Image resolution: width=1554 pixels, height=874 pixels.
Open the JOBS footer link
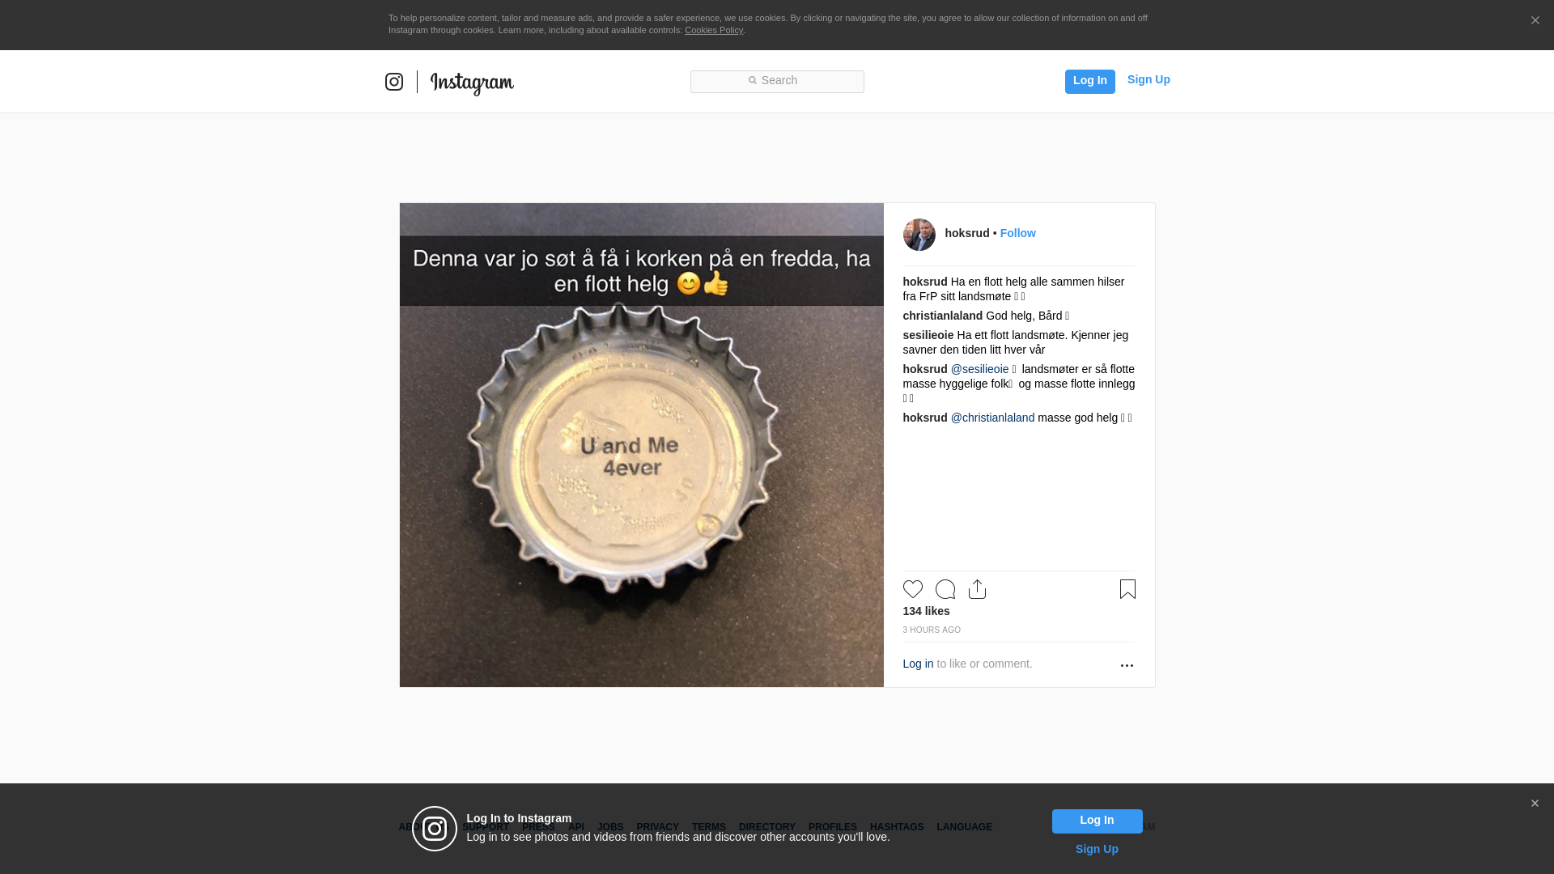[x=610, y=827]
